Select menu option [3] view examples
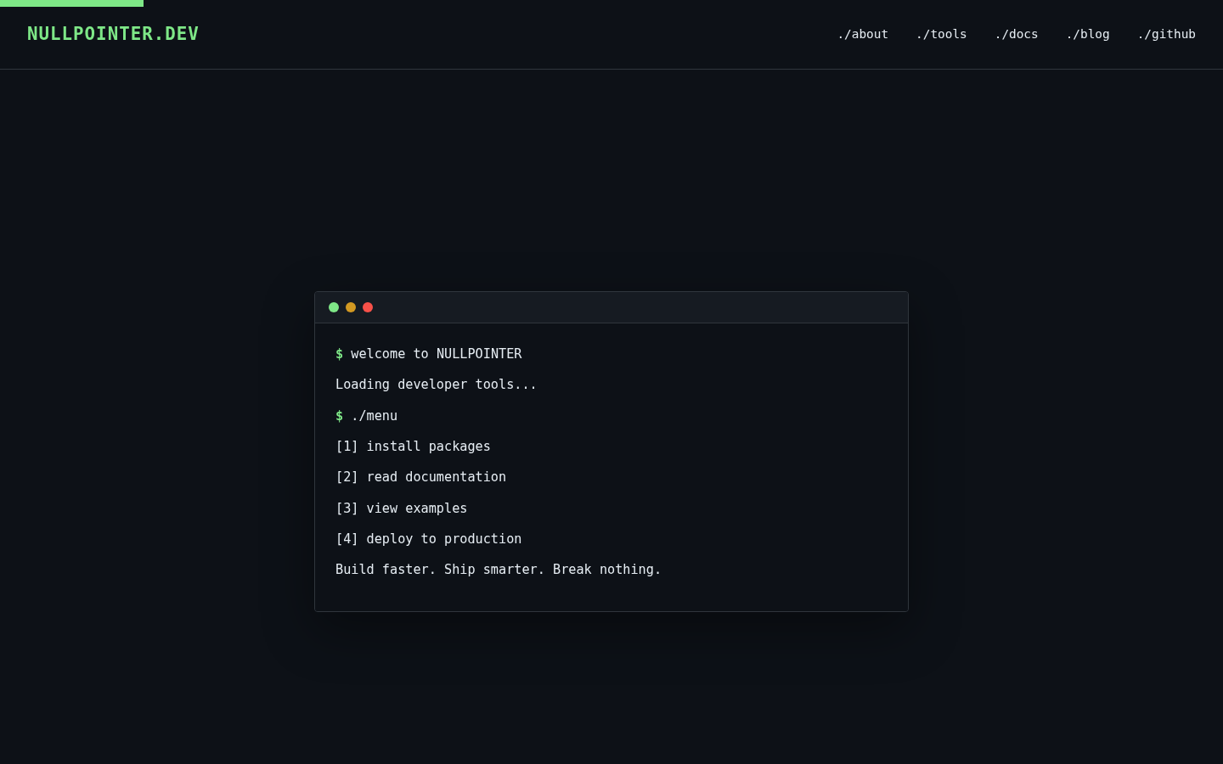Image resolution: width=1223 pixels, height=764 pixels. (x=401, y=508)
